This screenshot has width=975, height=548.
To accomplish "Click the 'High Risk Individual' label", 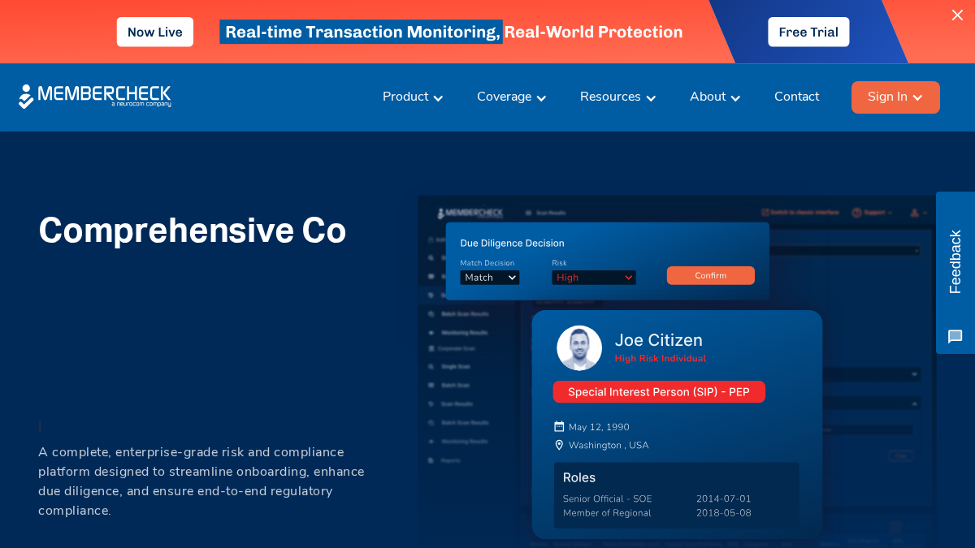I will point(661,359).
